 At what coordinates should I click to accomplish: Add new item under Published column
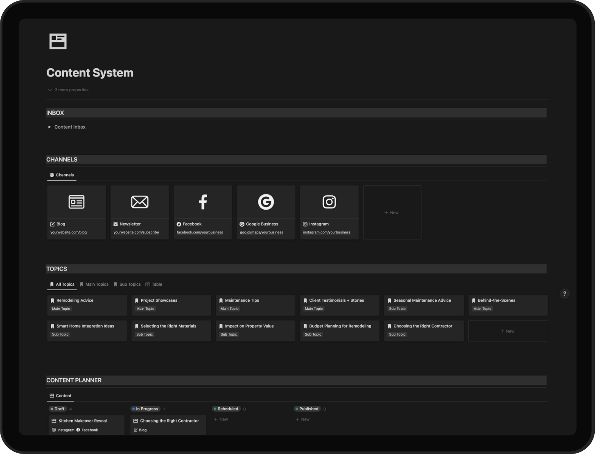pos(303,419)
